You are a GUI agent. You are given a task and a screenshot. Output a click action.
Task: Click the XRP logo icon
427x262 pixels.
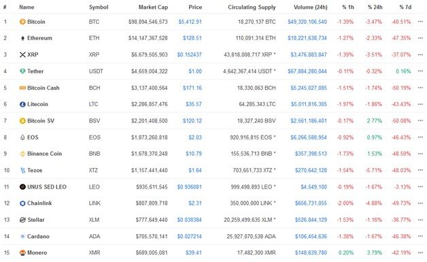click(x=22, y=54)
